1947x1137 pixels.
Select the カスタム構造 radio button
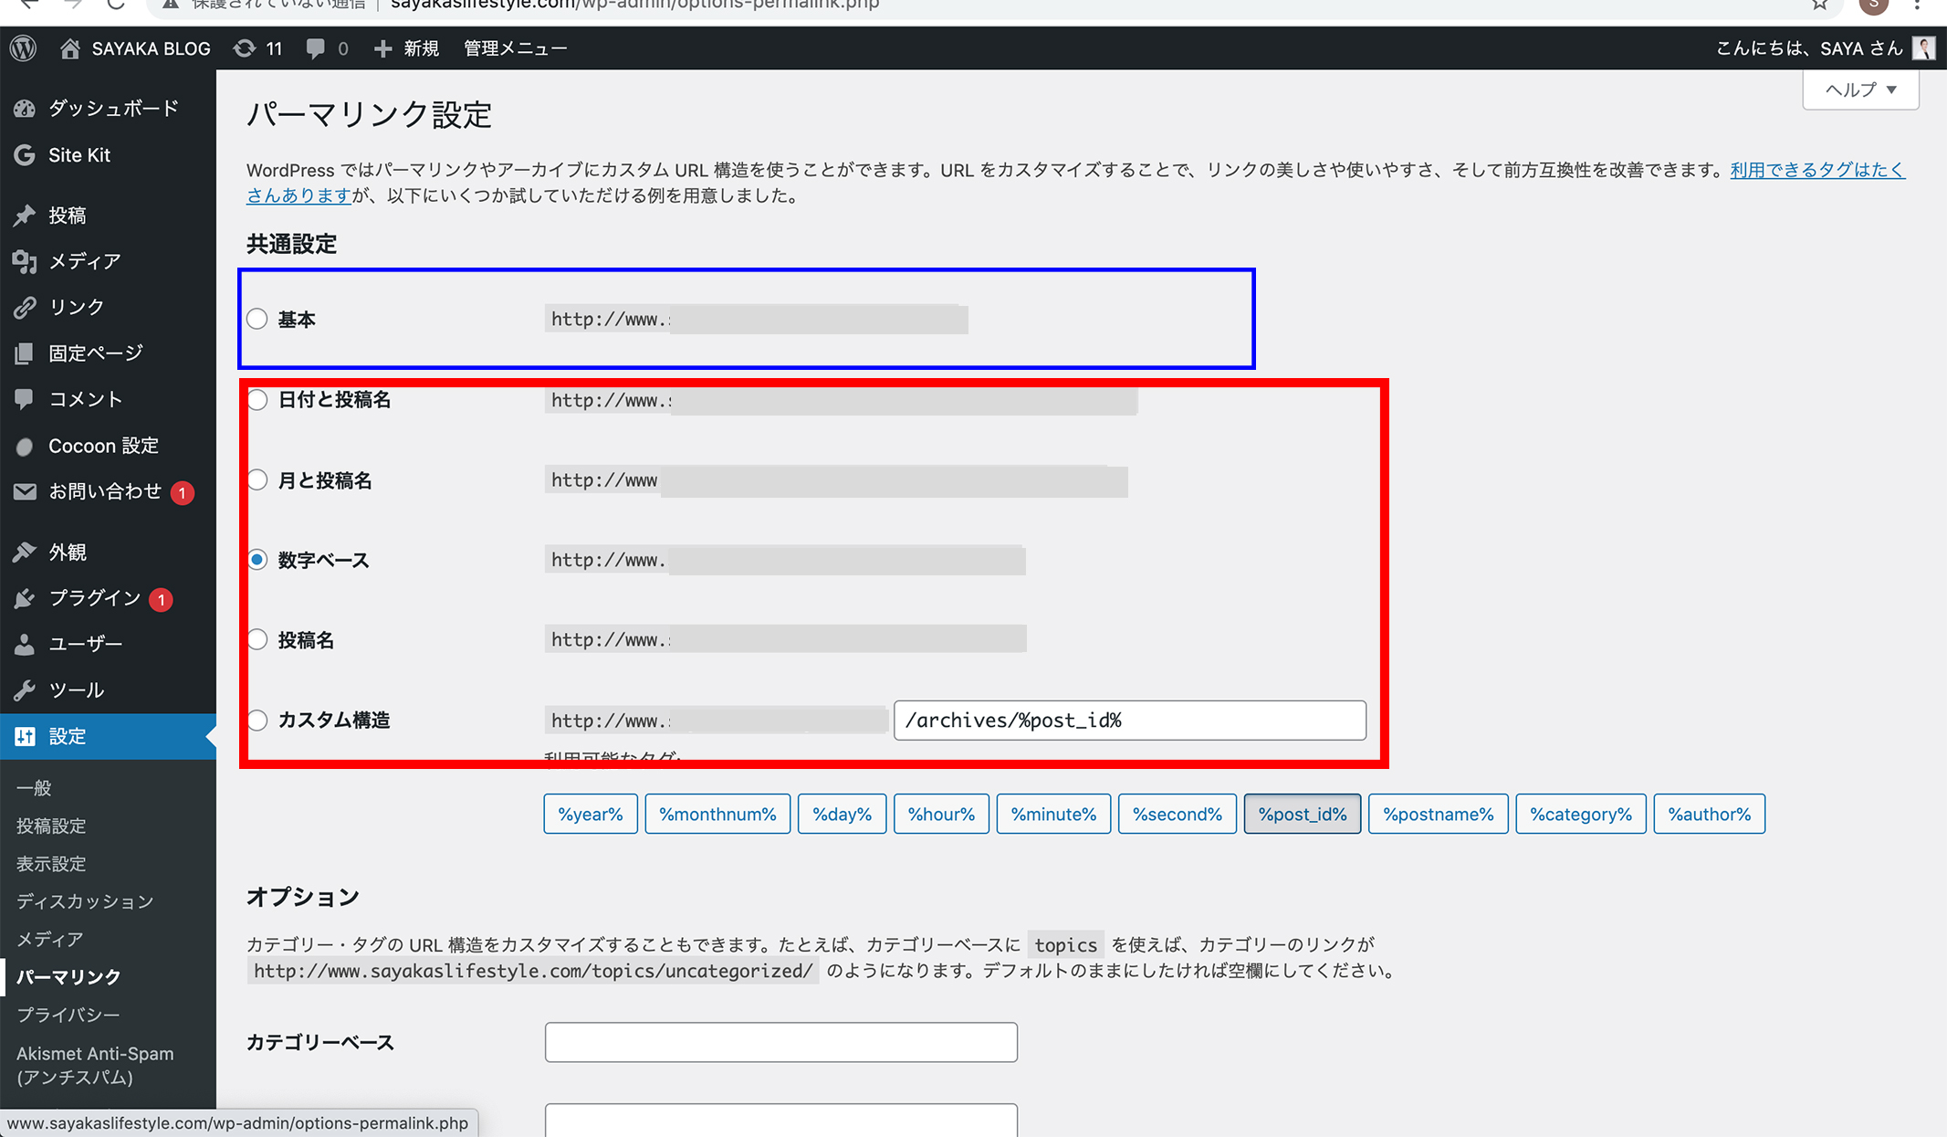tap(257, 720)
